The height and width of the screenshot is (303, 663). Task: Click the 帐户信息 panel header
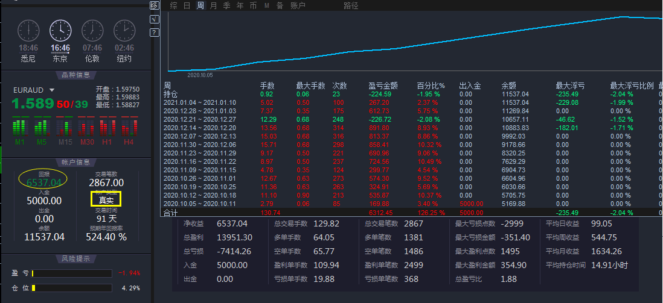pyautogui.click(x=75, y=161)
